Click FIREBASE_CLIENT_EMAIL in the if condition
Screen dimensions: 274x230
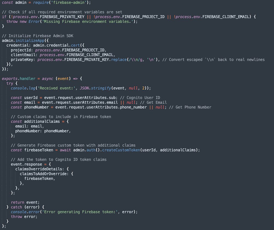click(x=226, y=17)
